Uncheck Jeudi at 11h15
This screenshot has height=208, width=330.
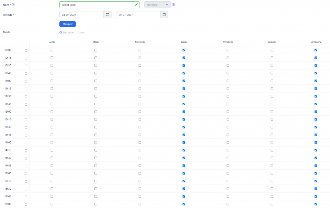point(184,89)
